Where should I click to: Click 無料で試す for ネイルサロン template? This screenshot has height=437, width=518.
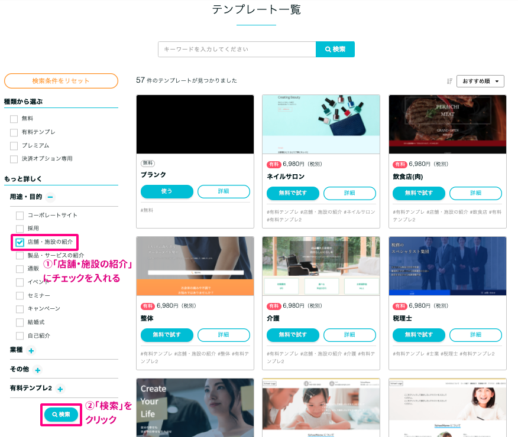293,193
